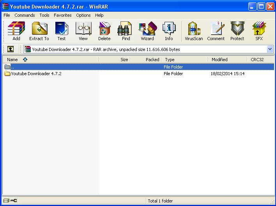Open the Tools menu
This screenshot has width=276, height=206.
(44, 15)
